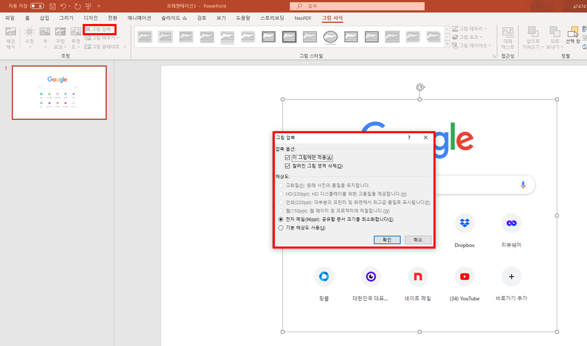Toggle the 자동 저장 (AutoSave) switch
This screenshot has width=587, height=346.
tap(37, 6)
